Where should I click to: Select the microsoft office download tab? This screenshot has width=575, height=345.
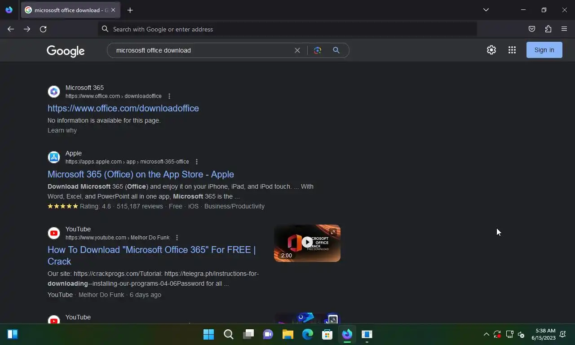click(x=71, y=10)
